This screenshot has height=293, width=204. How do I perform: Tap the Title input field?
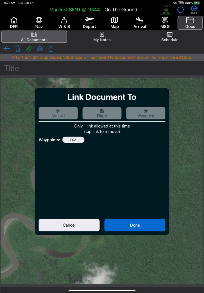pyautogui.click(x=102, y=68)
